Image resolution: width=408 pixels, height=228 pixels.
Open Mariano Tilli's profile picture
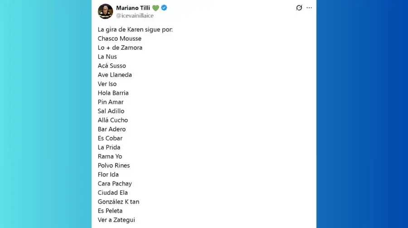tap(105, 11)
